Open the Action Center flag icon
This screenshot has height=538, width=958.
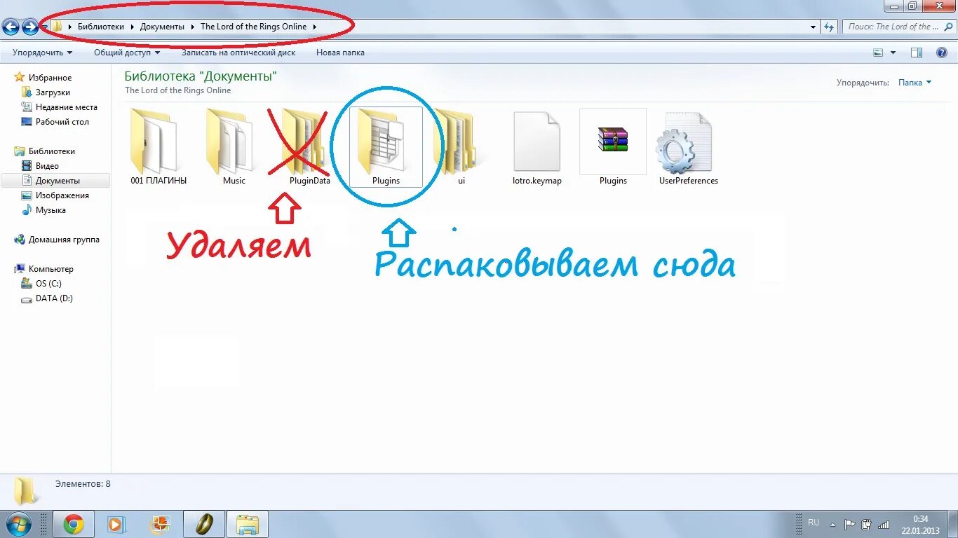[x=849, y=524]
